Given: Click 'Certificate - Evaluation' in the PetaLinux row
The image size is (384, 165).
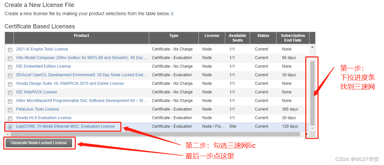Looking at the screenshot, I should pyautogui.click(x=172, y=109).
